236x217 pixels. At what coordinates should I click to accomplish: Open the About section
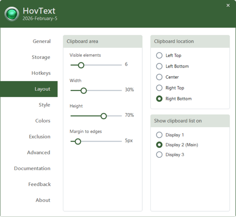point(43,200)
